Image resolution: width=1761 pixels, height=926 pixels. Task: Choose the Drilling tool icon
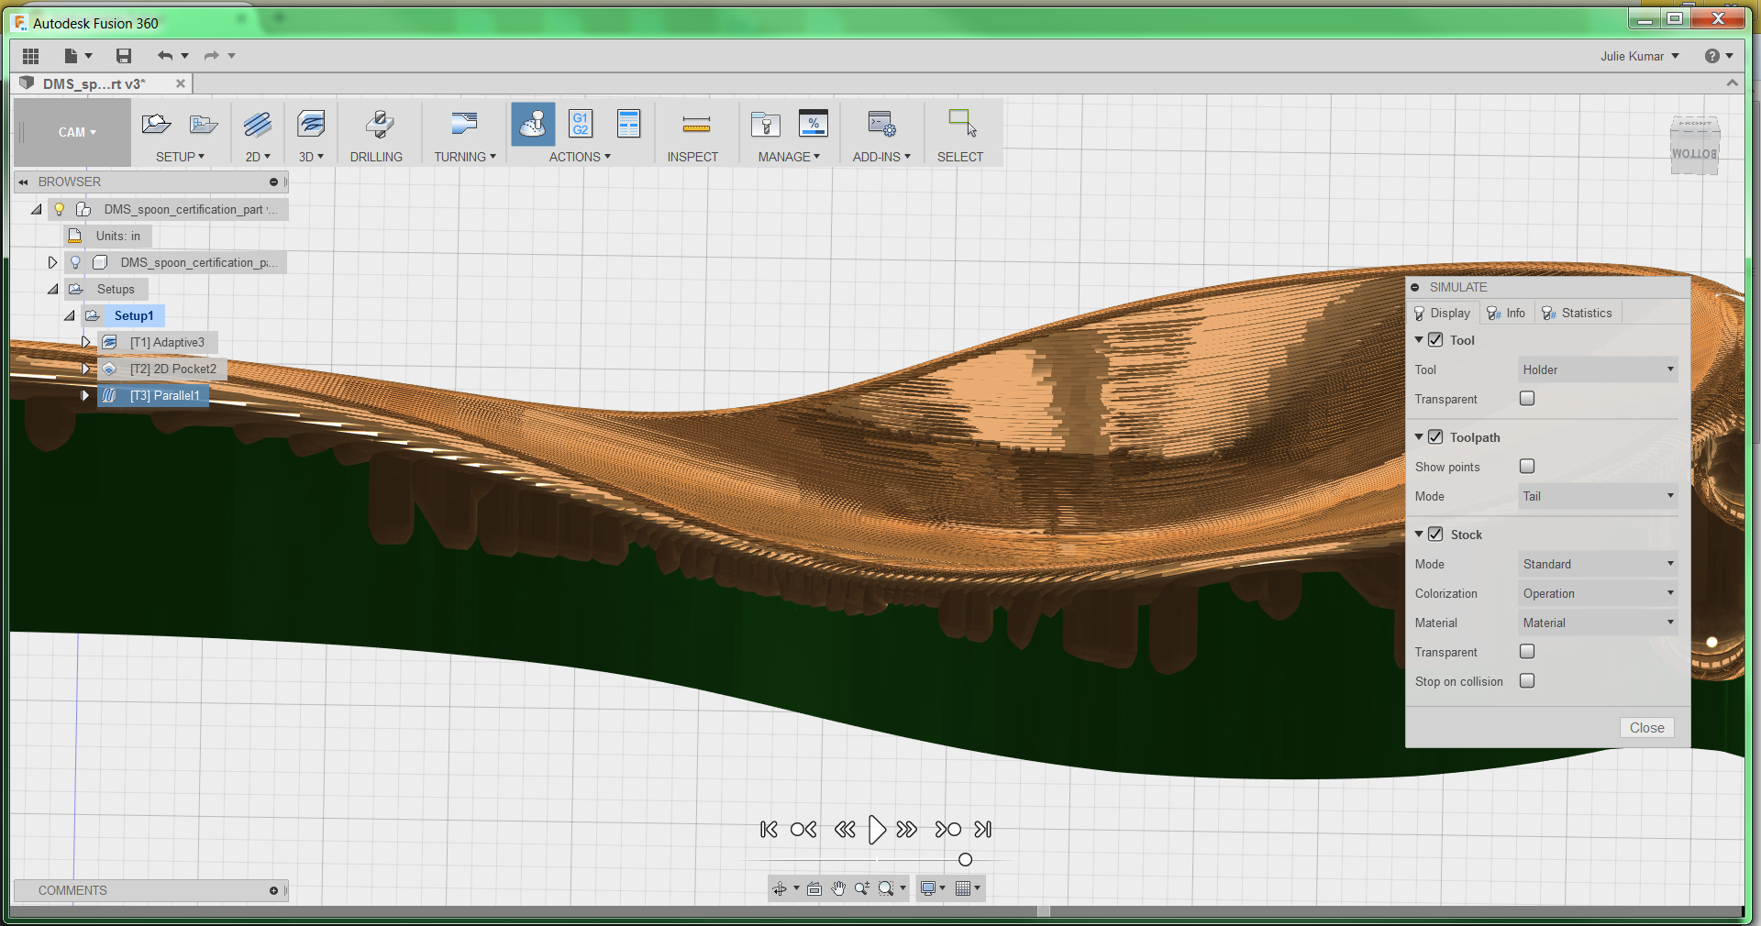tap(379, 124)
